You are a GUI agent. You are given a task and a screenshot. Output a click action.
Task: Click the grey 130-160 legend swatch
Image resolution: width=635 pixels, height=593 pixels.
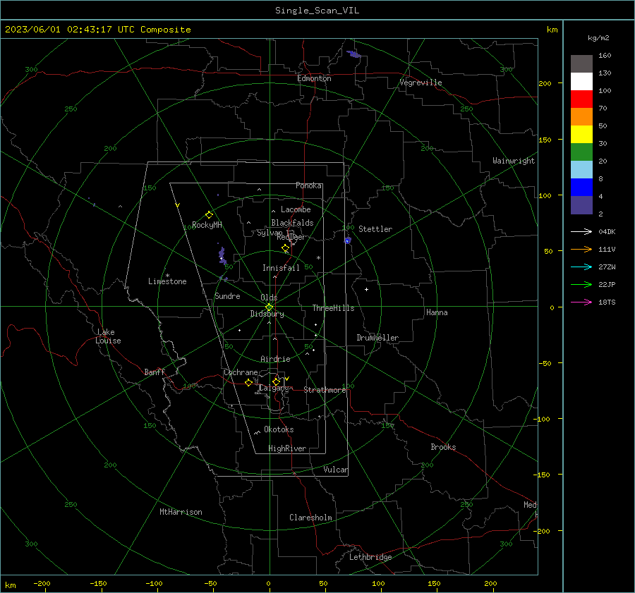[x=581, y=64]
